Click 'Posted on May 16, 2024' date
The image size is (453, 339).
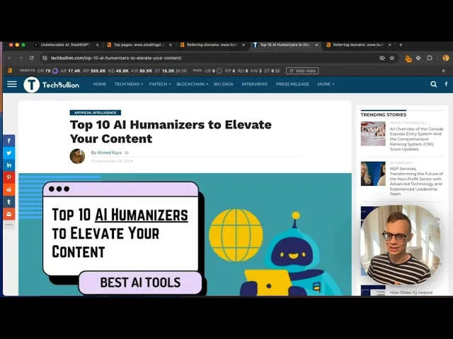click(112, 161)
